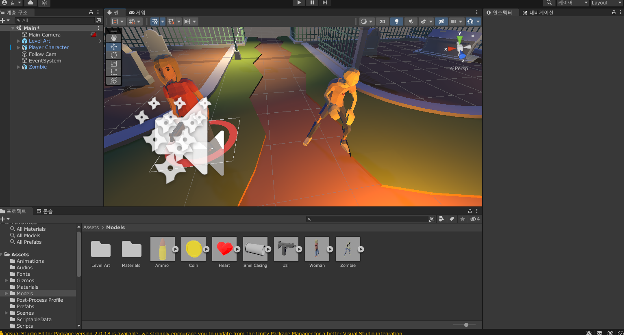The image size is (624, 335).
Task: Open the version control settings gear icon
Action: (44, 3)
